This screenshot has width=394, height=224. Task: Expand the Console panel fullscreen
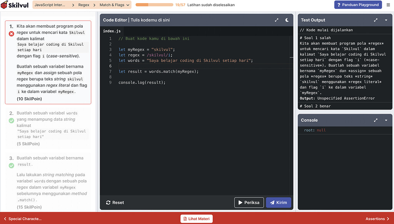(376, 120)
